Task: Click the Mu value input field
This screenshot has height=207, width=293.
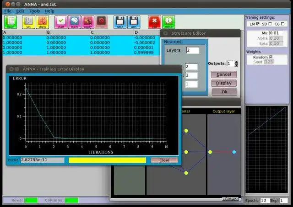Action: (x=276, y=33)
